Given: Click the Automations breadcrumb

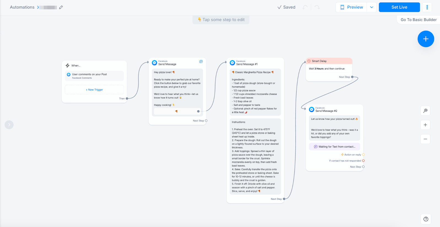Looking at the screenshot, I should pyautogui.click(x=22, y=7).
